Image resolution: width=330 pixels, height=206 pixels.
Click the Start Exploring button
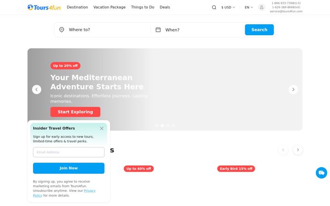pos(75,112)
